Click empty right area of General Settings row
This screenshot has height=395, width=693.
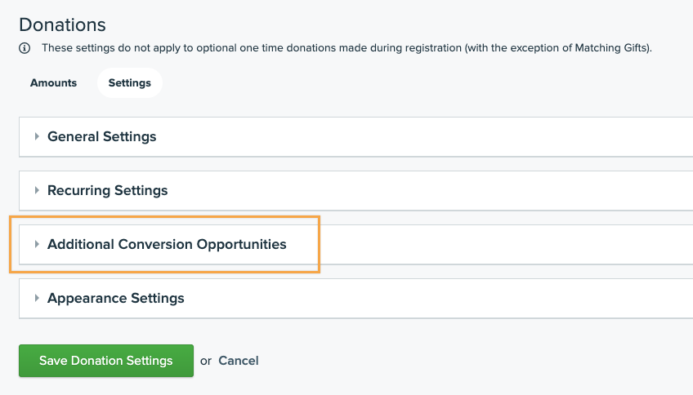click(490, 136)
